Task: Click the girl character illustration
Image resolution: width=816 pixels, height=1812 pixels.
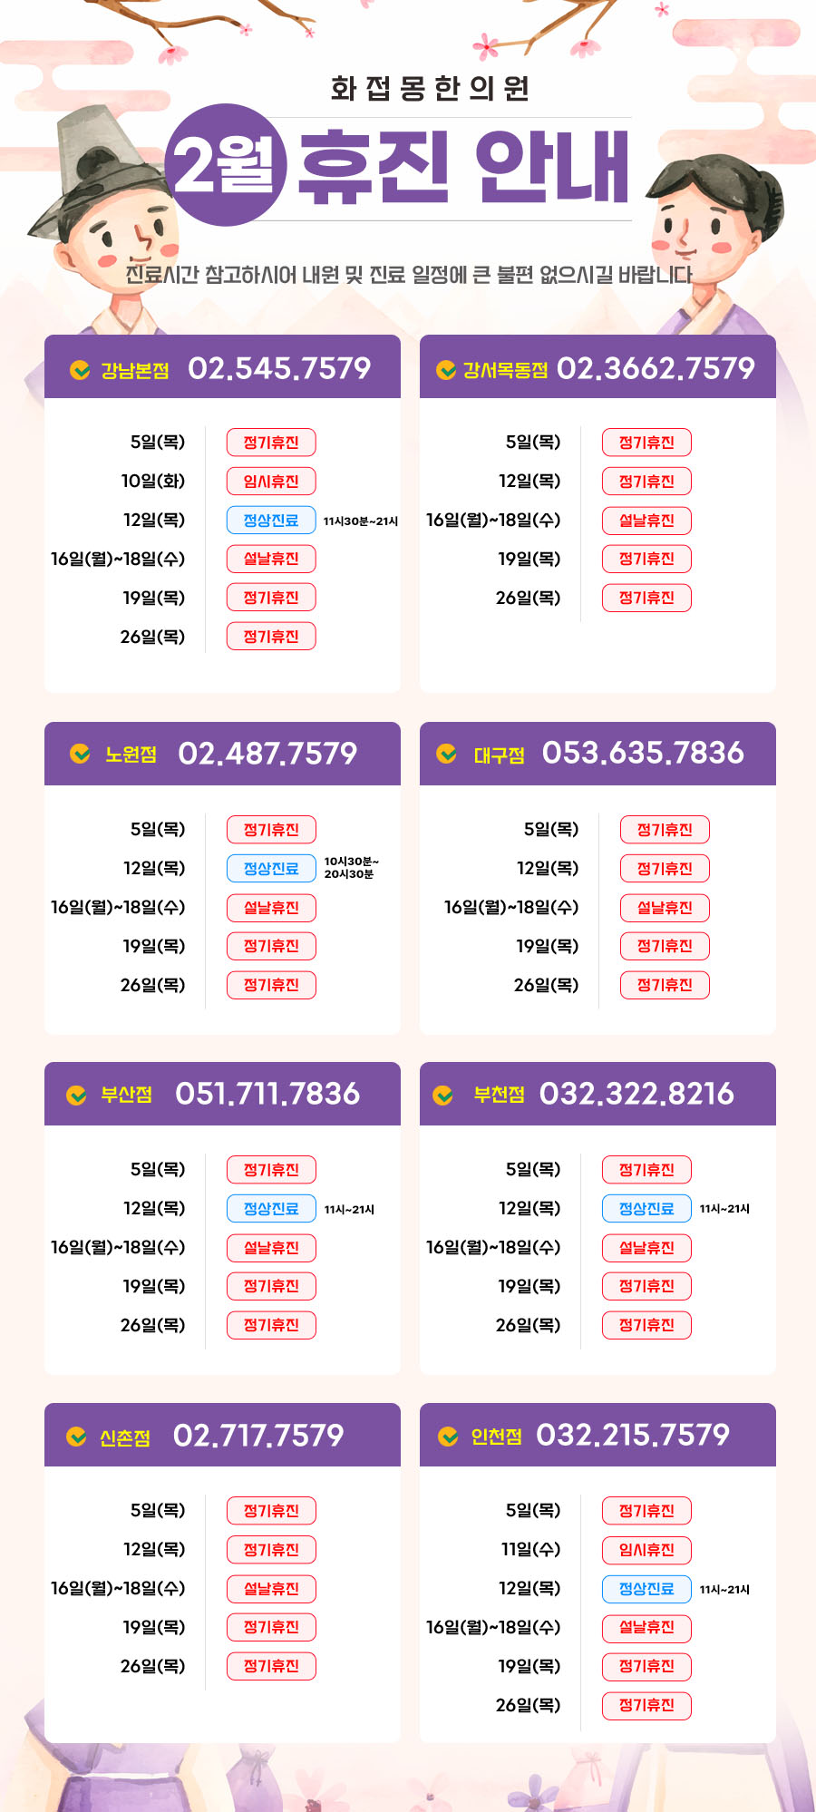Action: [x=707, y=236]
